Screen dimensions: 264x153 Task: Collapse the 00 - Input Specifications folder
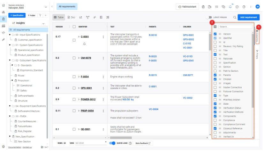(10, 35)
